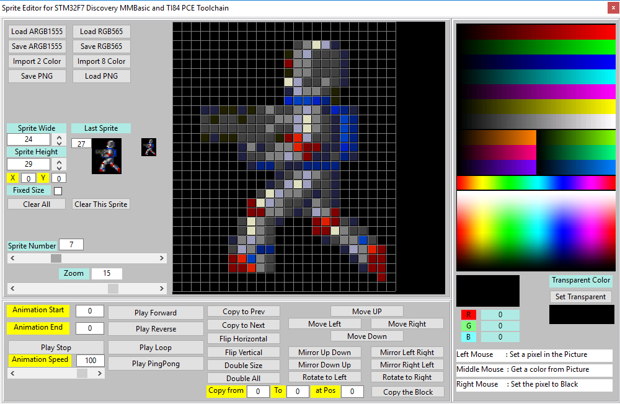Click Play Loop

pyautogui.click(x=156, y=348)
